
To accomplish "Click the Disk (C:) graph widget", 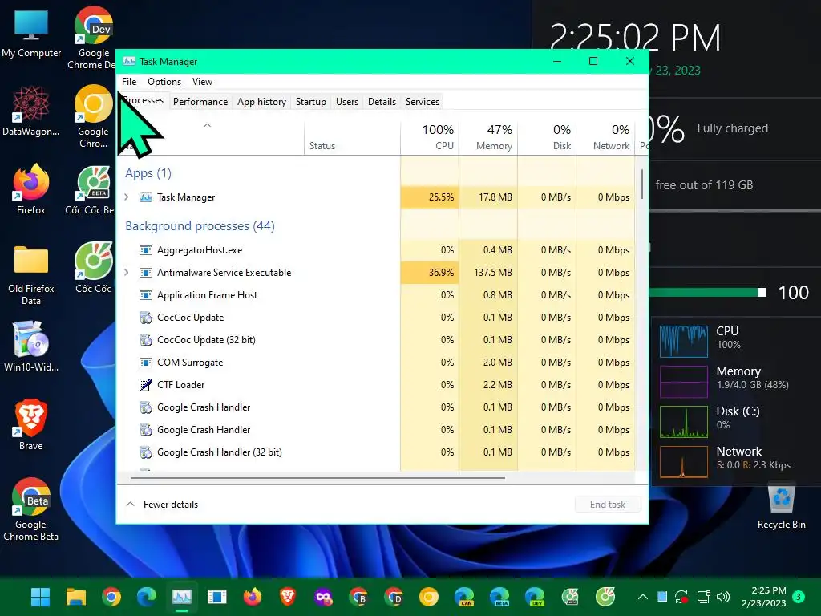I will pos(684,422).
